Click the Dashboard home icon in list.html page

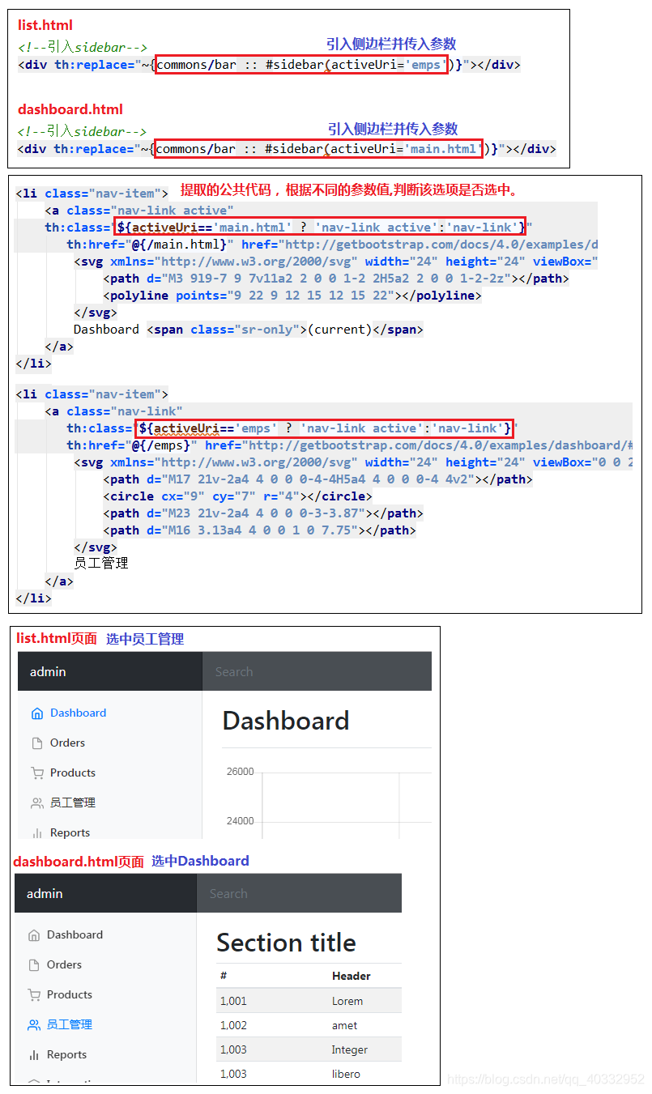click(36, 713)
